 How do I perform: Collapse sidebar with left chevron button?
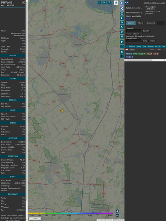(122, 9)
